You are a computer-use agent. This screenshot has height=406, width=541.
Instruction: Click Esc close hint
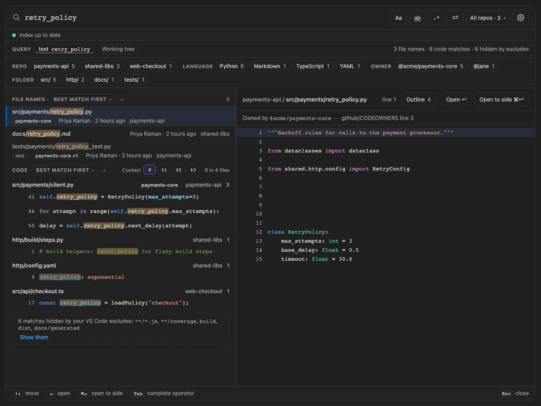point(514,393)
